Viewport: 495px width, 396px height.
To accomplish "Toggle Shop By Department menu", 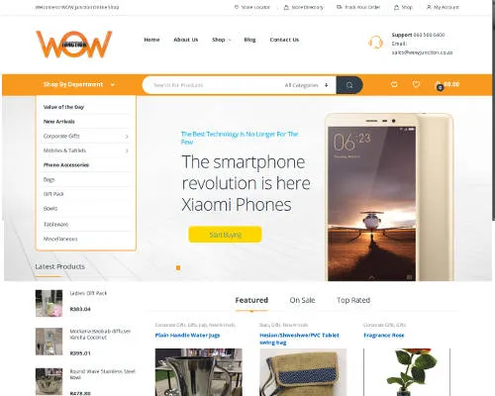I will pyautogui.click(x=79, y=84).
